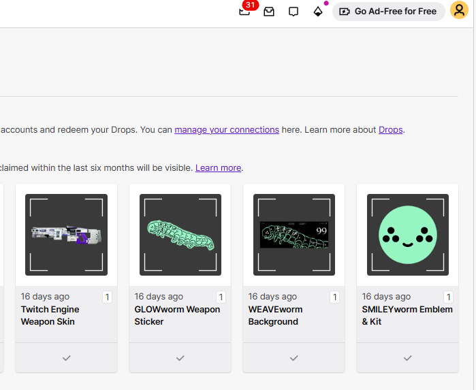Screen dimensions: 476x390
Task: Click the WEAVEworm Background title text
Action: (x=275, y=315)
